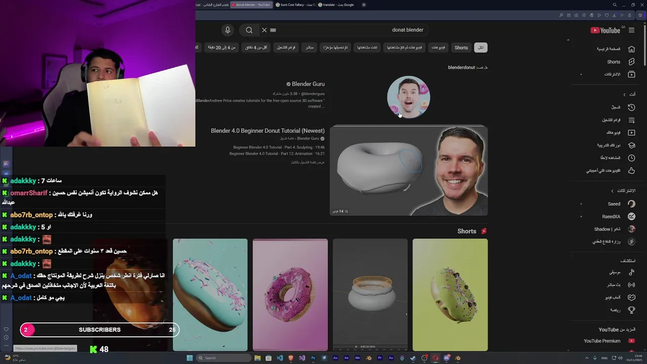Open the pink donut Short

click(x=290, y=295)
